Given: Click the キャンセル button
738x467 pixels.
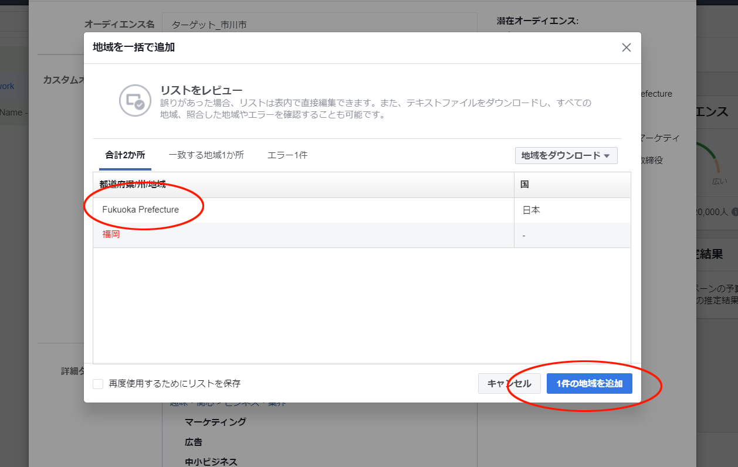Looking at the screenshot, I should (x=509, y=384).
